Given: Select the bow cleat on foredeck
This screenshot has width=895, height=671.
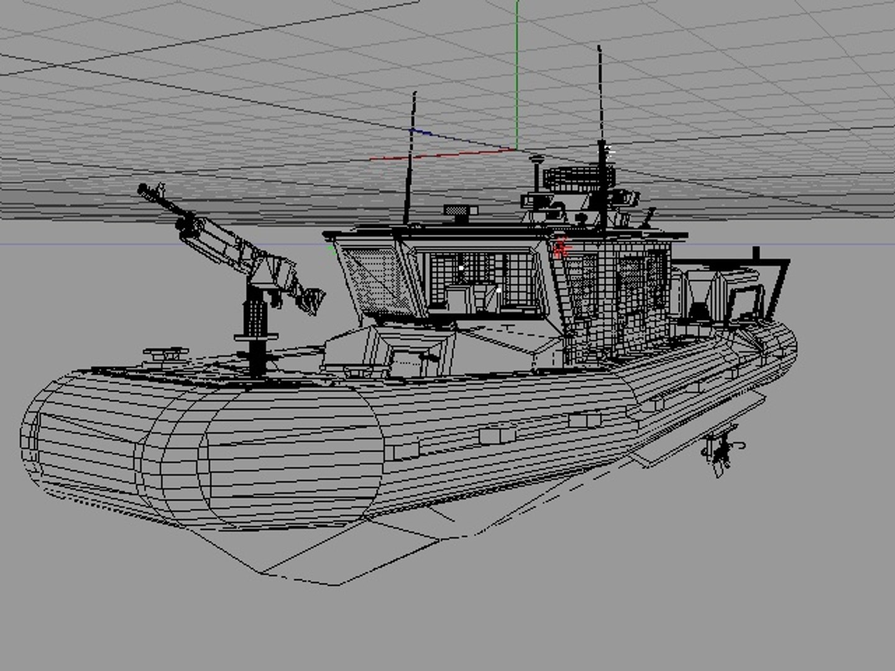Looking at the screenshot, I should click(x=165, y=355).
